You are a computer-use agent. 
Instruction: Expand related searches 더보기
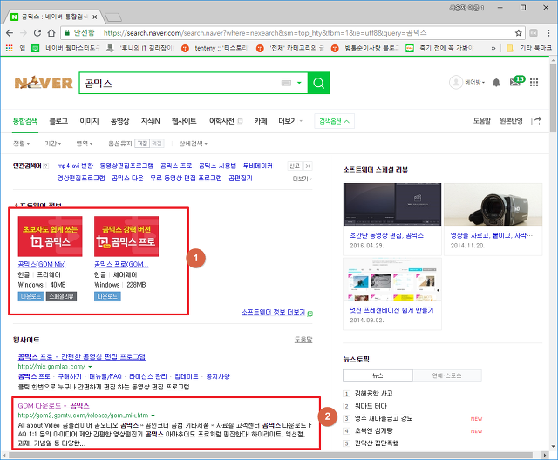[303, 179]
